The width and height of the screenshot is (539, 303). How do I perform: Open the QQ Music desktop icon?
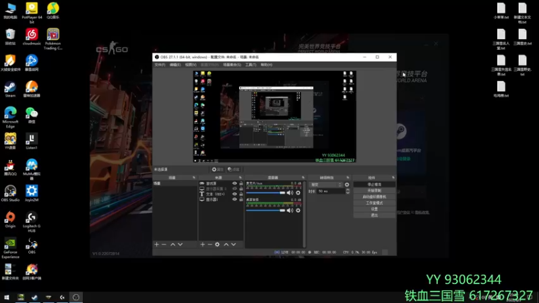point(53,10)
